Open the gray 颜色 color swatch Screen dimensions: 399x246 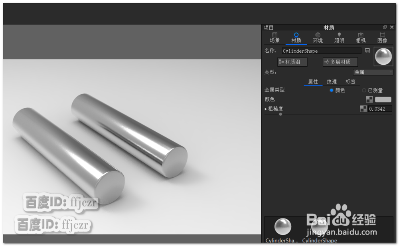(383, 99)
